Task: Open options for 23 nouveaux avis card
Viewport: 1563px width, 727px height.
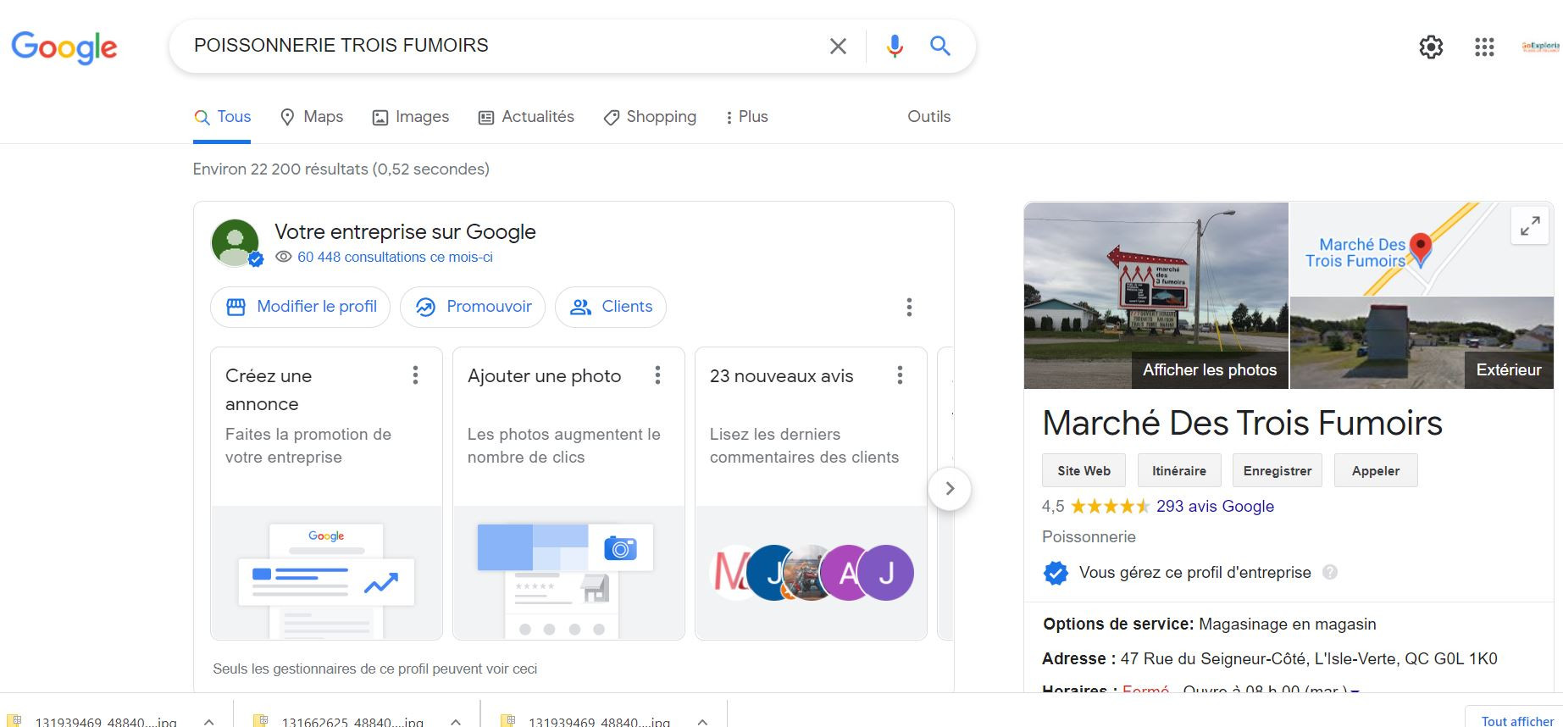Action: [900, 375]
